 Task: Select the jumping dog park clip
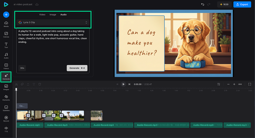click(73, 115)
